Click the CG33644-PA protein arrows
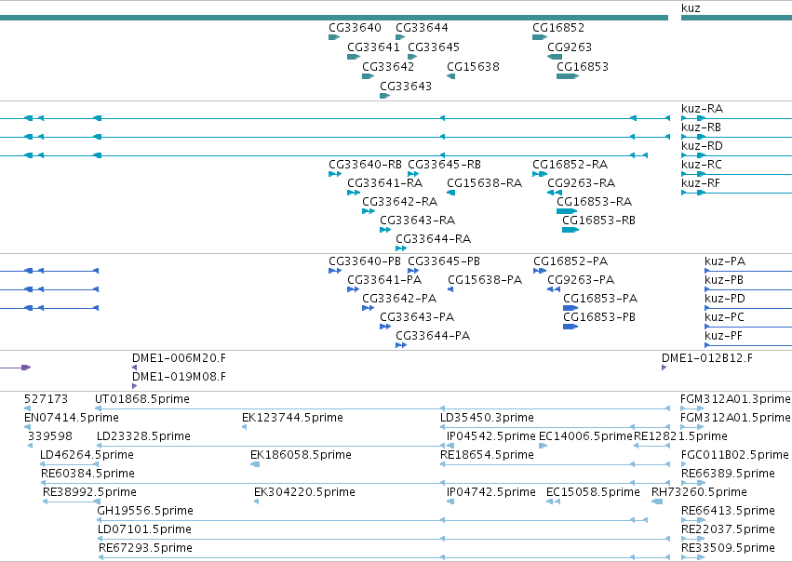This screenshot has height=562, width=792. pos(401,345)
